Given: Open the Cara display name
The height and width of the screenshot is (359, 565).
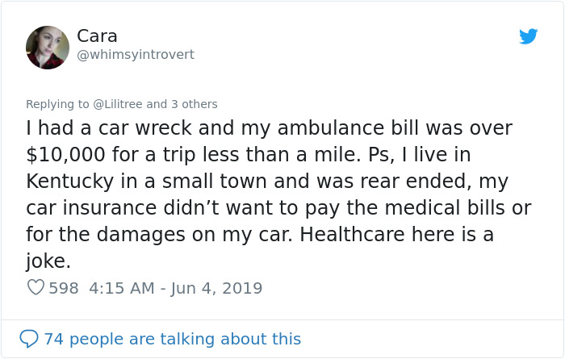Looking at the screenshot, I should click(x=97, y=36).
